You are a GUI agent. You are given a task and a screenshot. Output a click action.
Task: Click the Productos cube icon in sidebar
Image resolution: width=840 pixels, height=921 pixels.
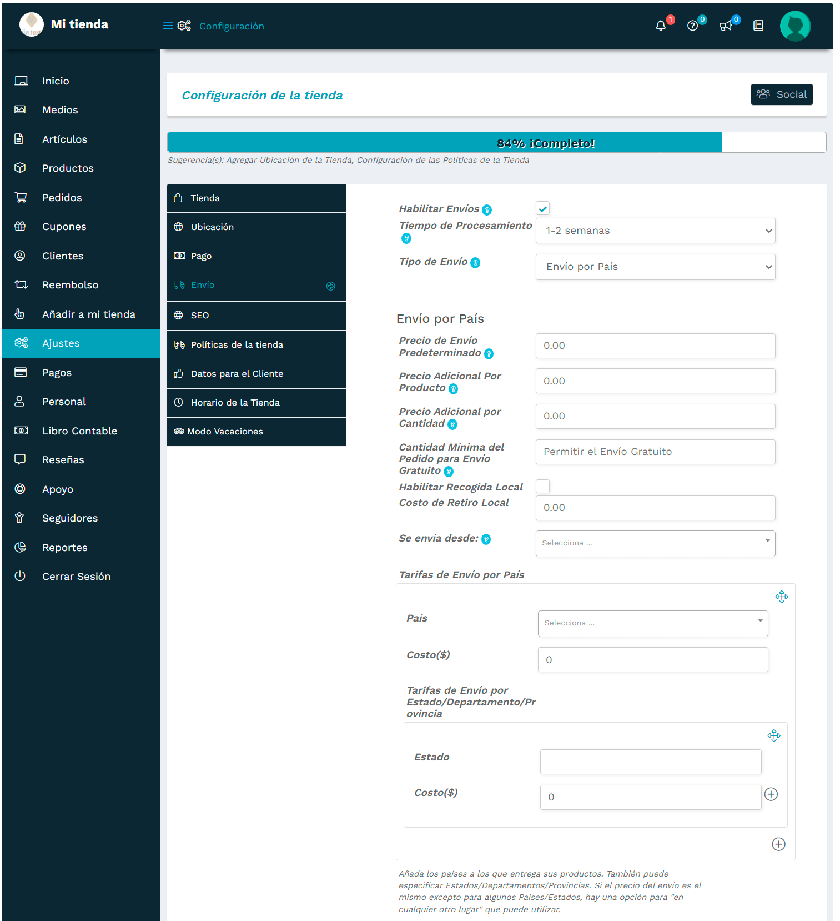pos(20,168)
